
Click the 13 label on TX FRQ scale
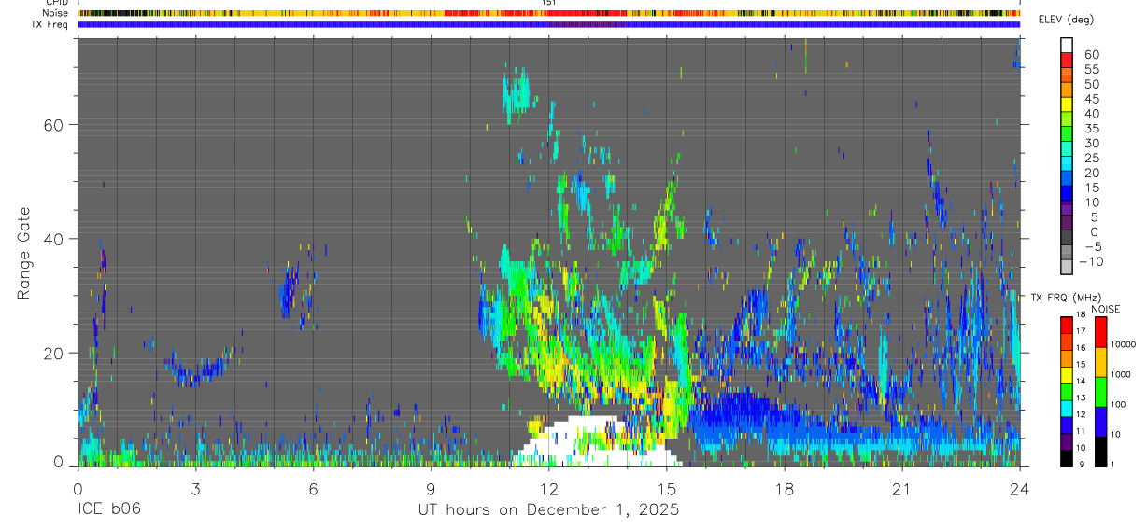coord(1079,398)
